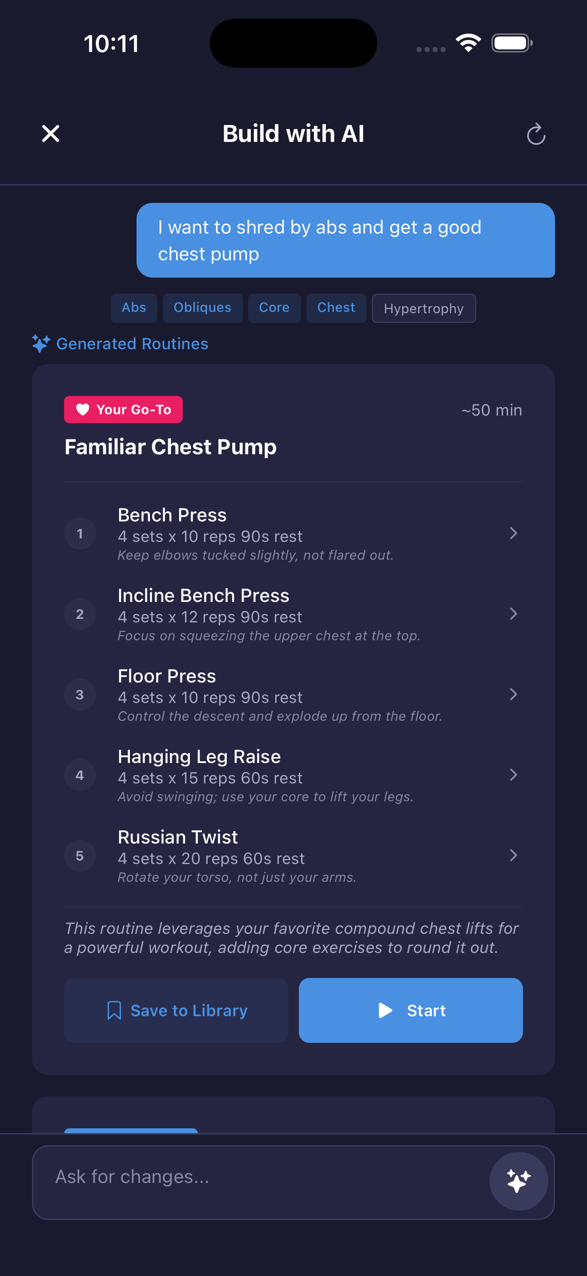Select the Abs muscle tag
This screenshot has height=1276, width=587.
click(x=134, y=307)
